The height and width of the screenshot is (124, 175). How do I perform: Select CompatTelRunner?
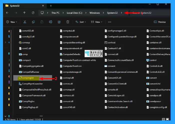[29, 72]
